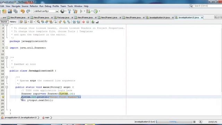Click the Save All icon
222x125 pixels.
(x=16, y=11)
